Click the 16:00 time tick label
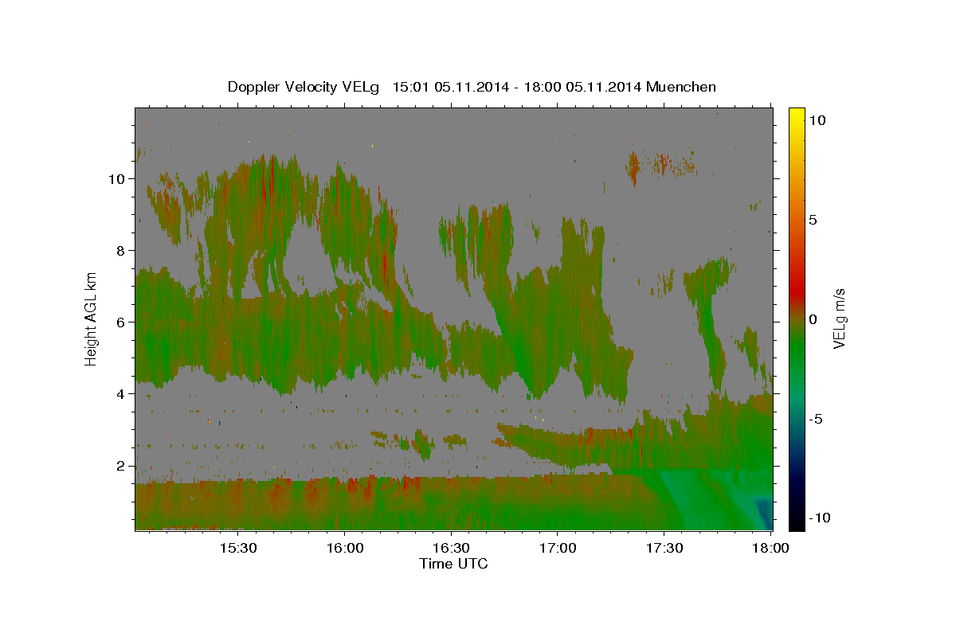Viewport: 956px width, 637px height. click(344, 549)
